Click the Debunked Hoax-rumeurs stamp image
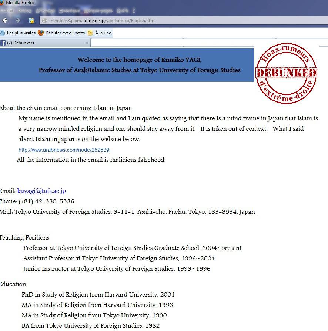The width and height of the screenshot is (328, 331). 286,73
